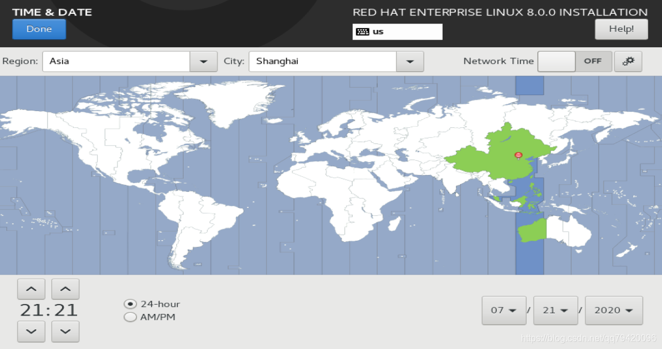Click the Network Time label
The image size is (662, 349).
499,61
